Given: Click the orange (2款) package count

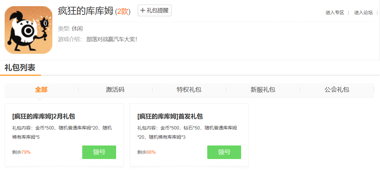Looking at the screenshot, I should coord(123,12).
